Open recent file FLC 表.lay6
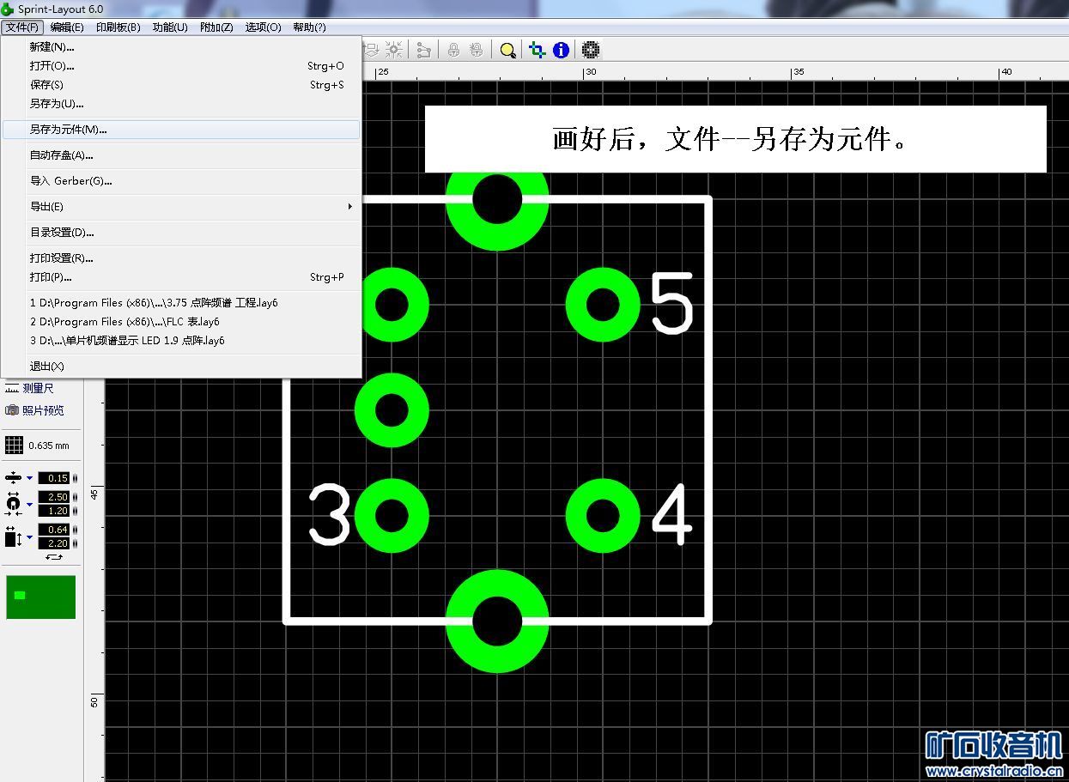1069x782 pixels. 125,322
